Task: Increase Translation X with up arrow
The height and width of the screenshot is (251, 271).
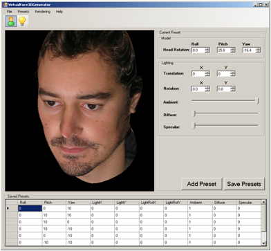Action: [207, 73]
